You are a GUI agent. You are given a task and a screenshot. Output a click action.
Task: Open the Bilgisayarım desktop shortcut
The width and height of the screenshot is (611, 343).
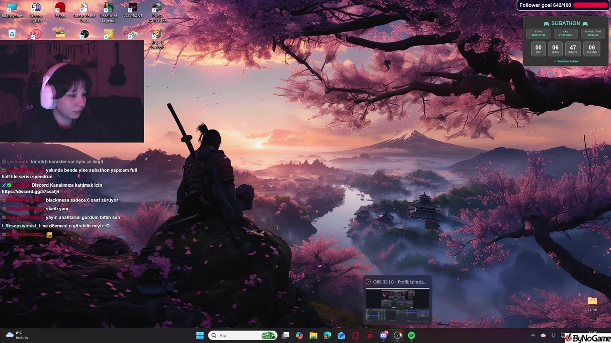tap(12, 10)
